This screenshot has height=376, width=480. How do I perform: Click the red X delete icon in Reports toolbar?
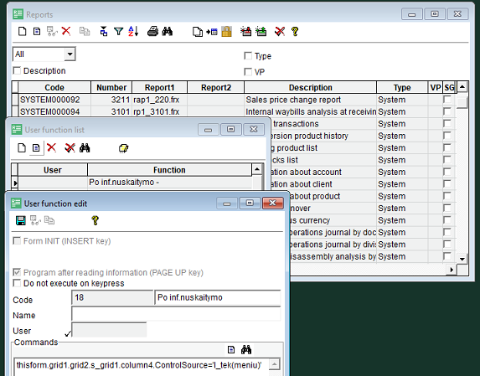click(66, 31)
